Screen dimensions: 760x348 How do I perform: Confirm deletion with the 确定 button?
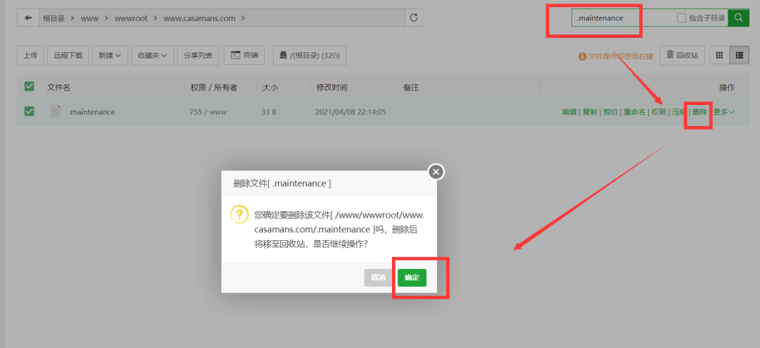412,278
